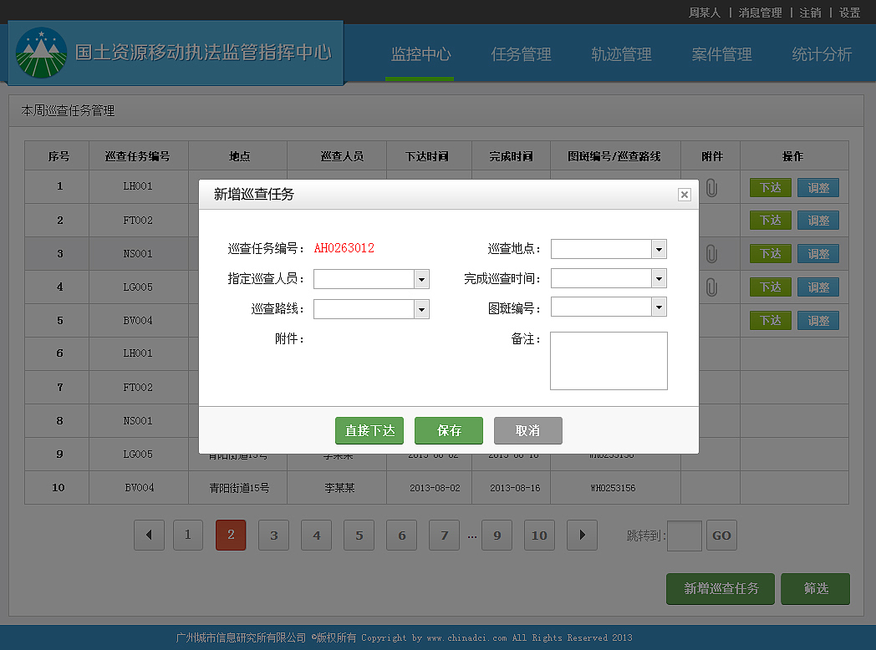The height and width of the screenshot is (650, 876).
Task: Go to page 1 in the pagination
Action: coord(188,535)
